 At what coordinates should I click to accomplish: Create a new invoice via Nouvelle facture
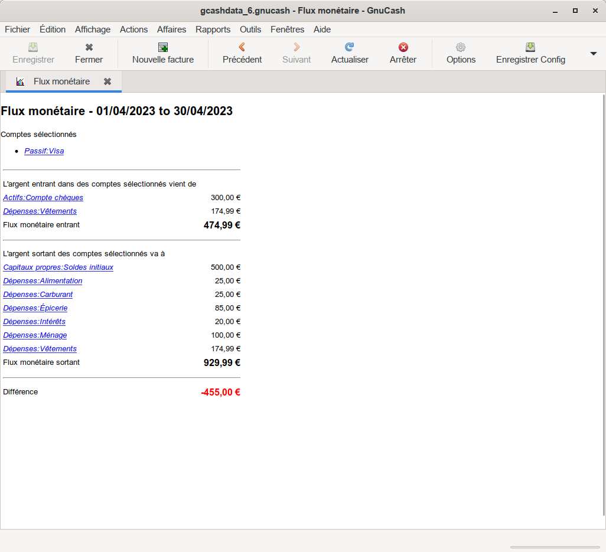tap(163, 48)
